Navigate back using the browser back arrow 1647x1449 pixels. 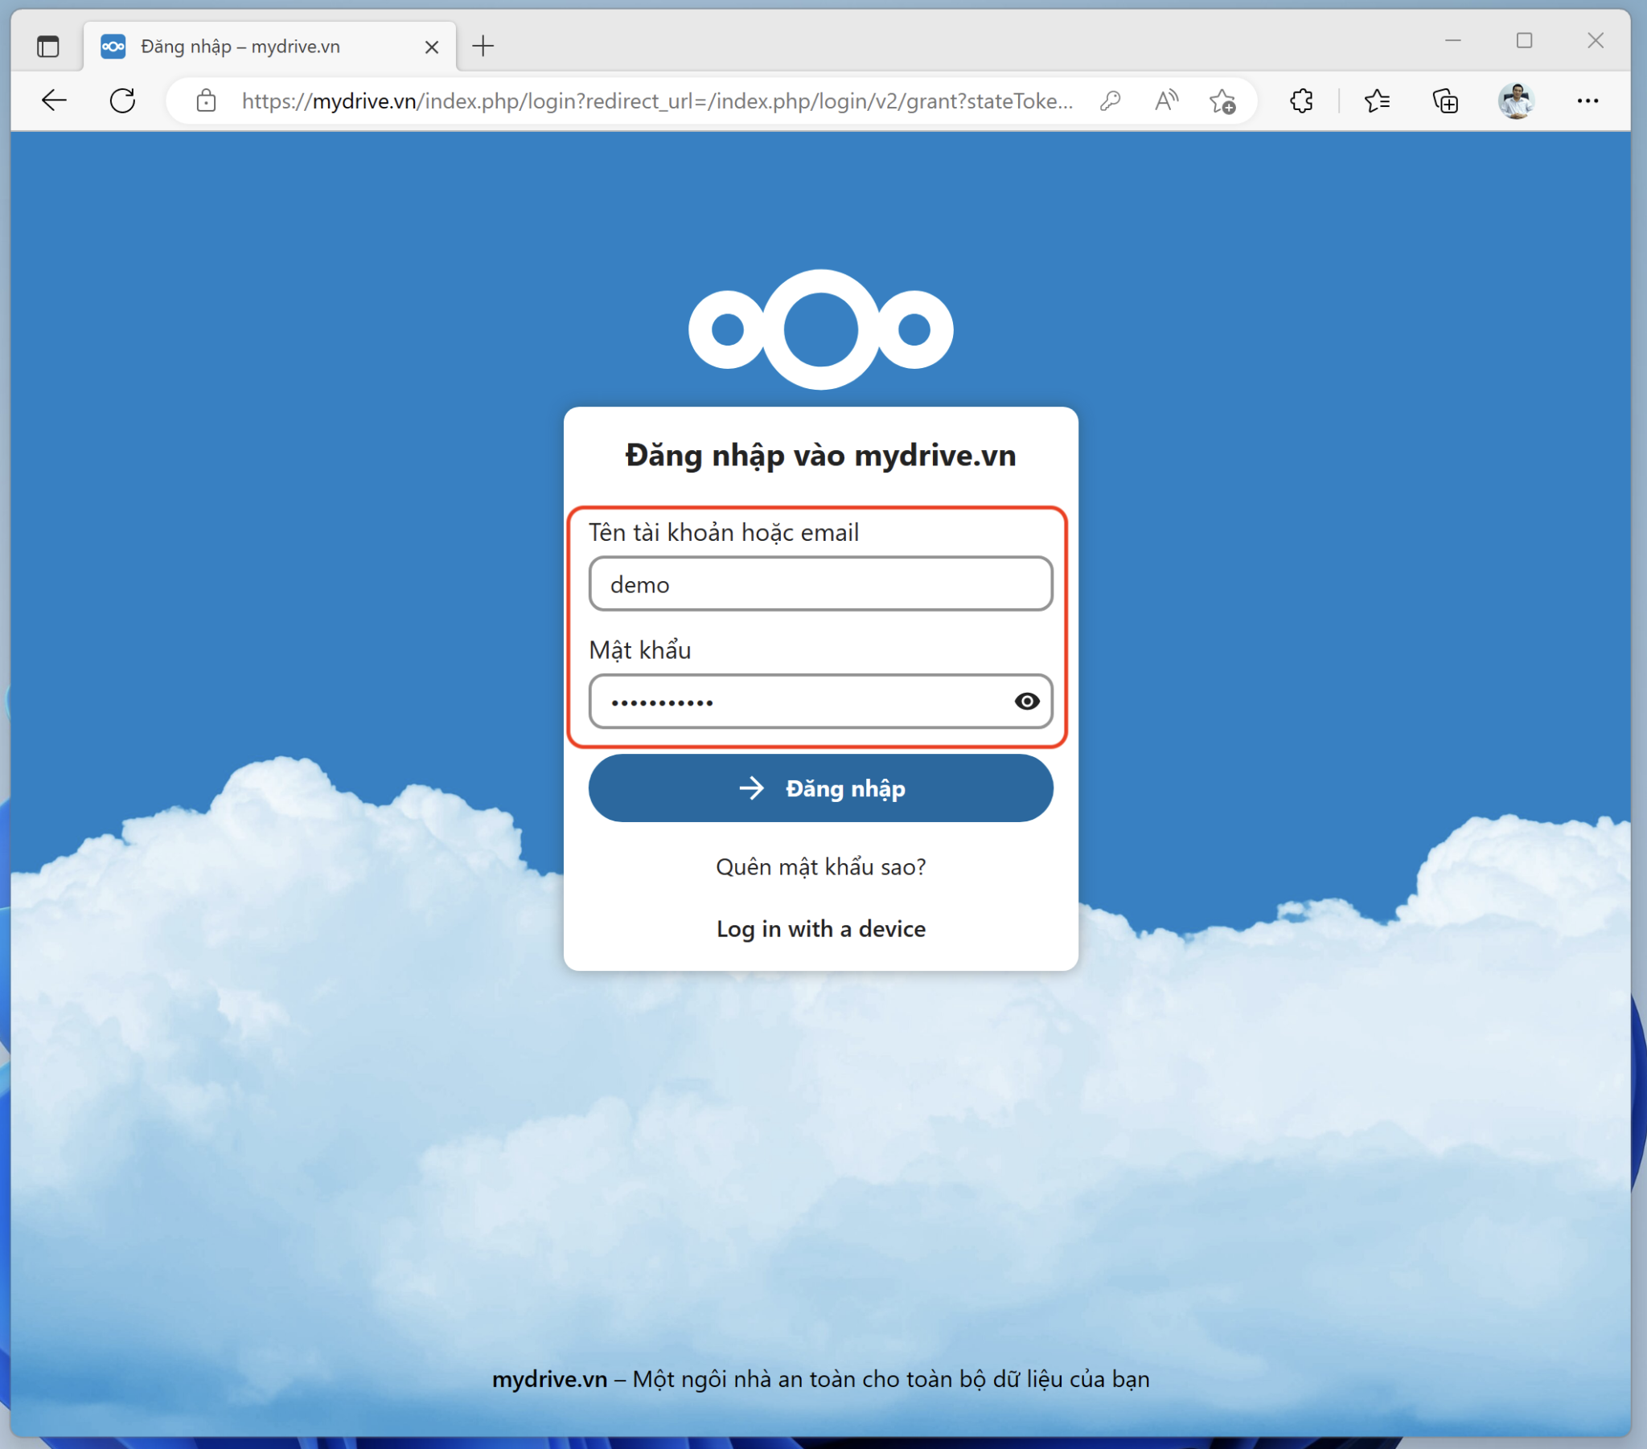point(53,100)
